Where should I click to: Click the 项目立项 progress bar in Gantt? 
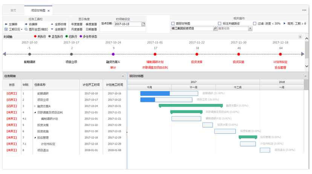point(166,100)
